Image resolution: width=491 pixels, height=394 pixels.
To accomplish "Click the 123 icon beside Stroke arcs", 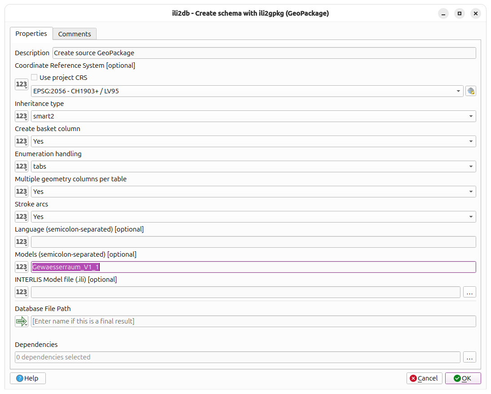I will tap(21, 217).
